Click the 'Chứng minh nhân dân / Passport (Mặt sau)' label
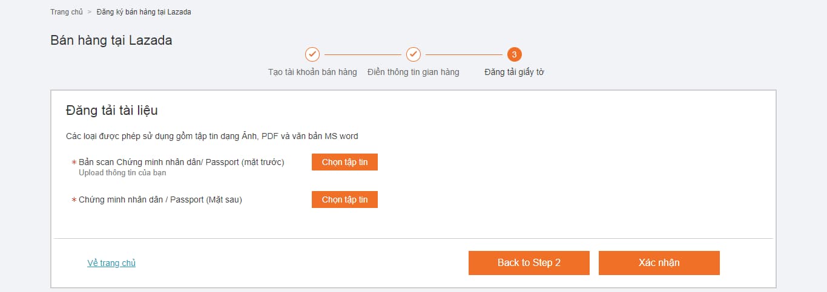Viewport: 827px width, 292px height. click(x=160, y=200)
